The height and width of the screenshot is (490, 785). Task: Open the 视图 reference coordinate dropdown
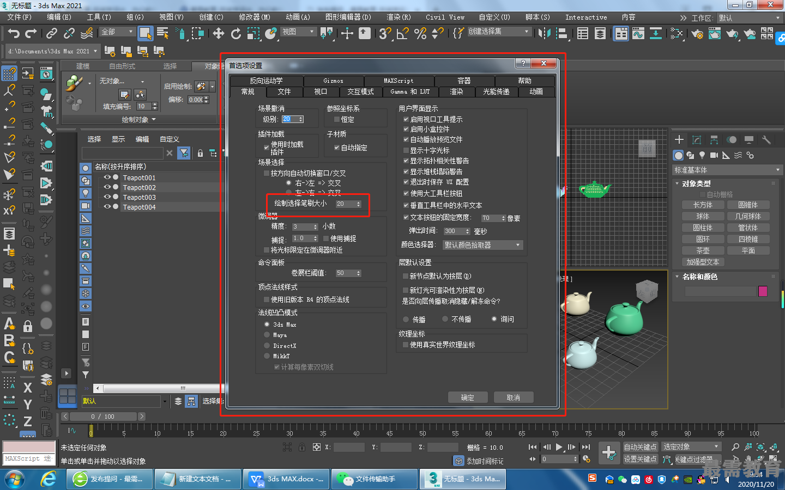(298, 32)
